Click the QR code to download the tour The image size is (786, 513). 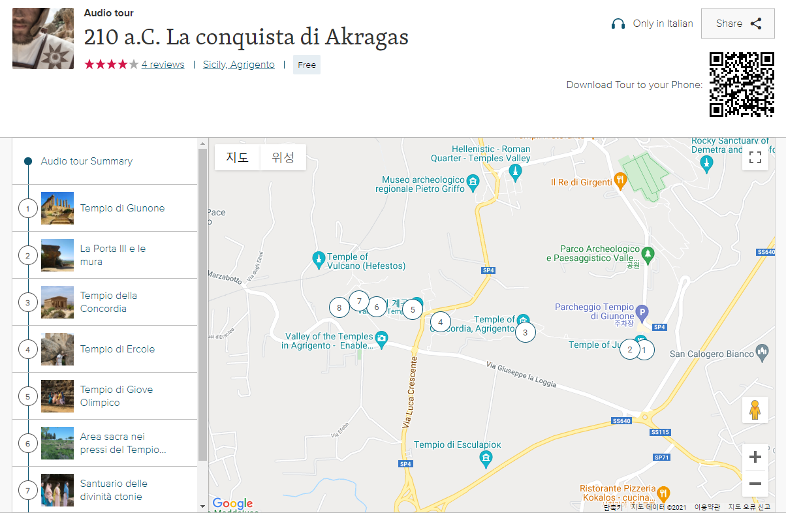tap(742, 84)
